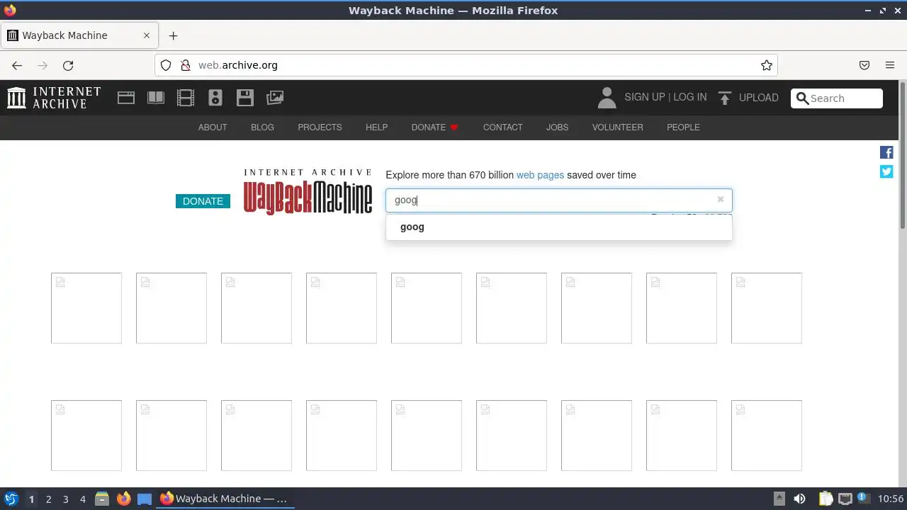Open the Internet Archive home logo
This screenshot has width=907, height=510.
54,98
